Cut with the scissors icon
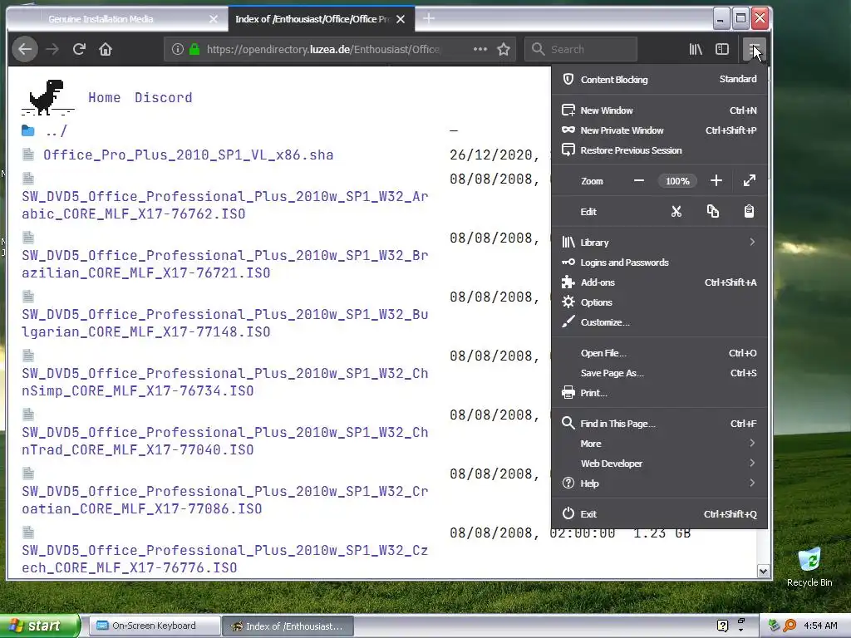This screenshot has width=851, height=638. 676,212
